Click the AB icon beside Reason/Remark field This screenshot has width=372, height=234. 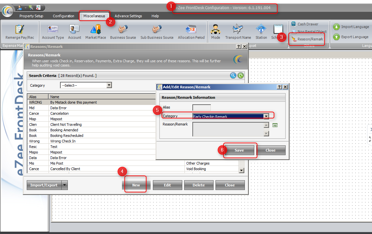[275, 125]
